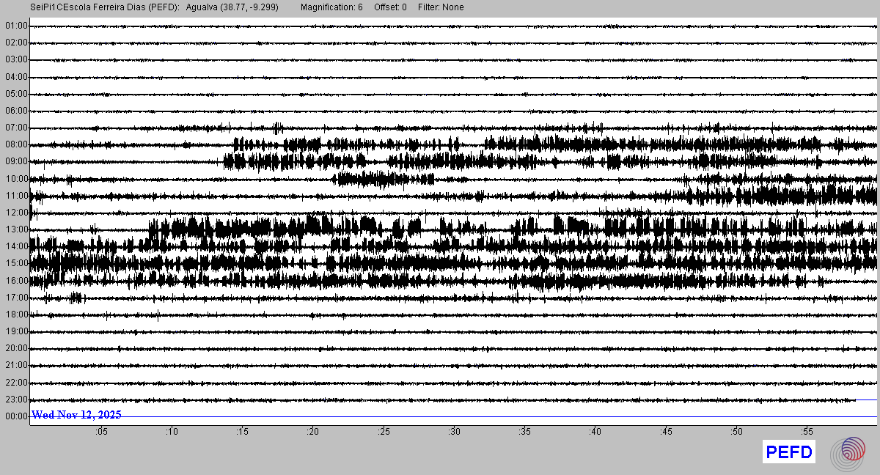This screenshot has width=880, height=475.
Task: Select the :15 minute axis label
Action: [242, 432]
